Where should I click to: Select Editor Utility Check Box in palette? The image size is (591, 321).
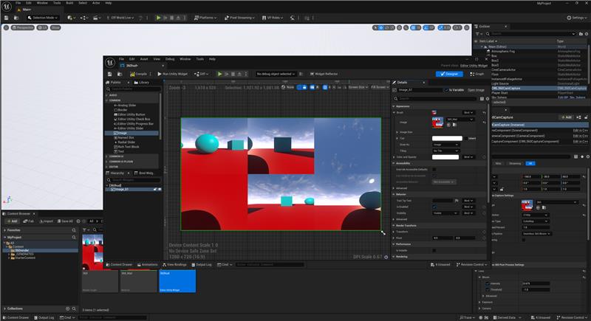134,119
